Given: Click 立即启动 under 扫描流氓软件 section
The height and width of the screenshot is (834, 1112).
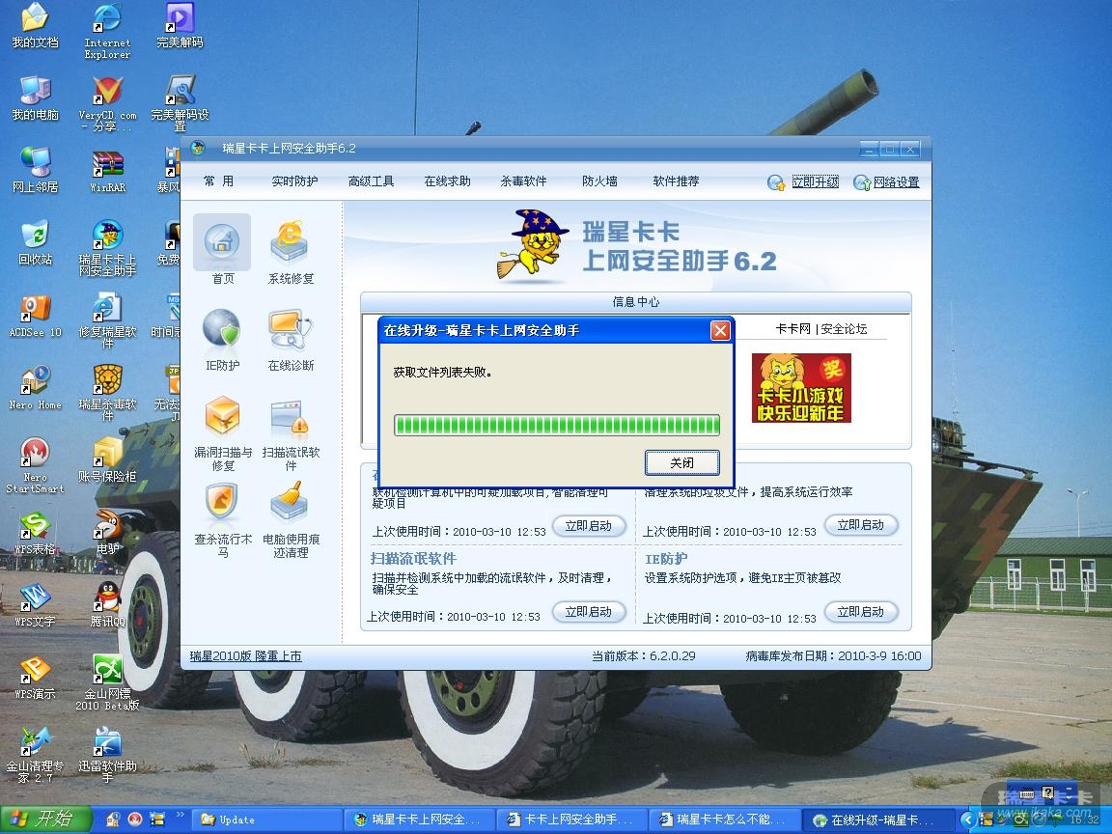Looking at the screenshot, I should click(x=589, y=612).
